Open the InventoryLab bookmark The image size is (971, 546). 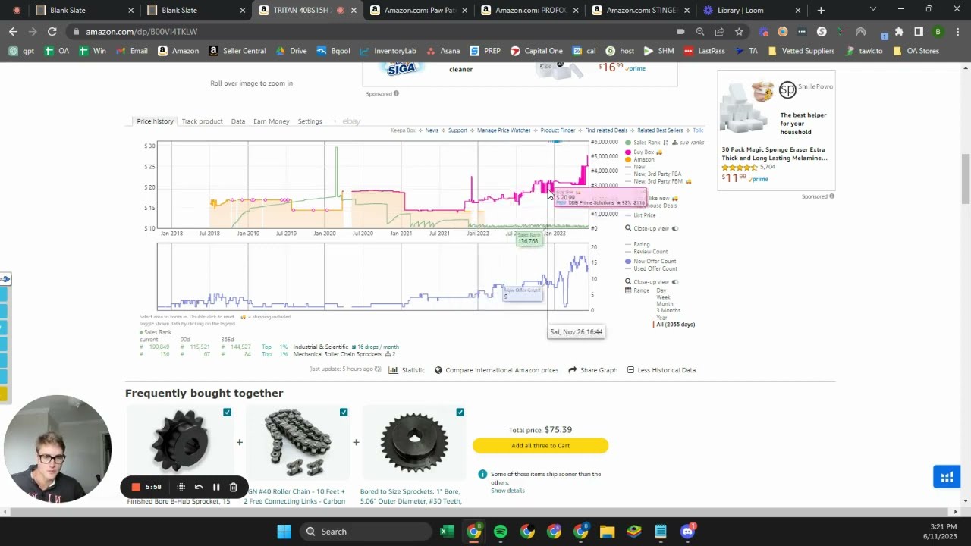[388, 51]
